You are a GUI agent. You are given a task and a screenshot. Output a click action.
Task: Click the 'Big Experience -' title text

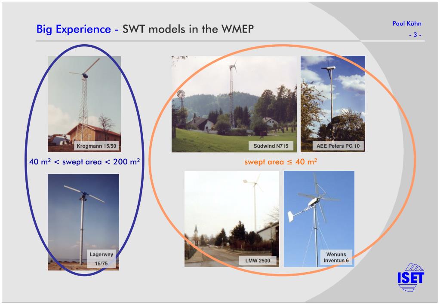click(x=78, y=30)
